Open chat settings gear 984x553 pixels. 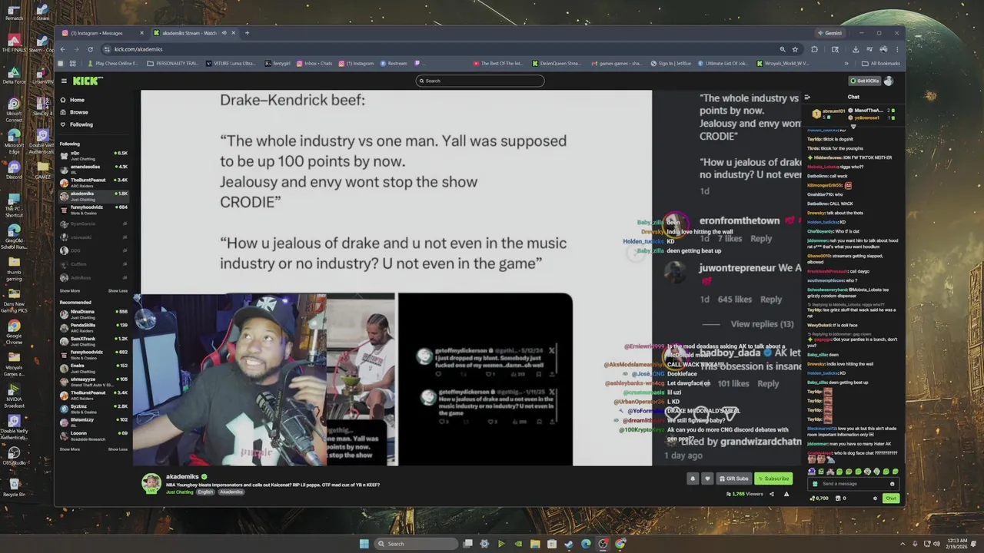(875, 498)
